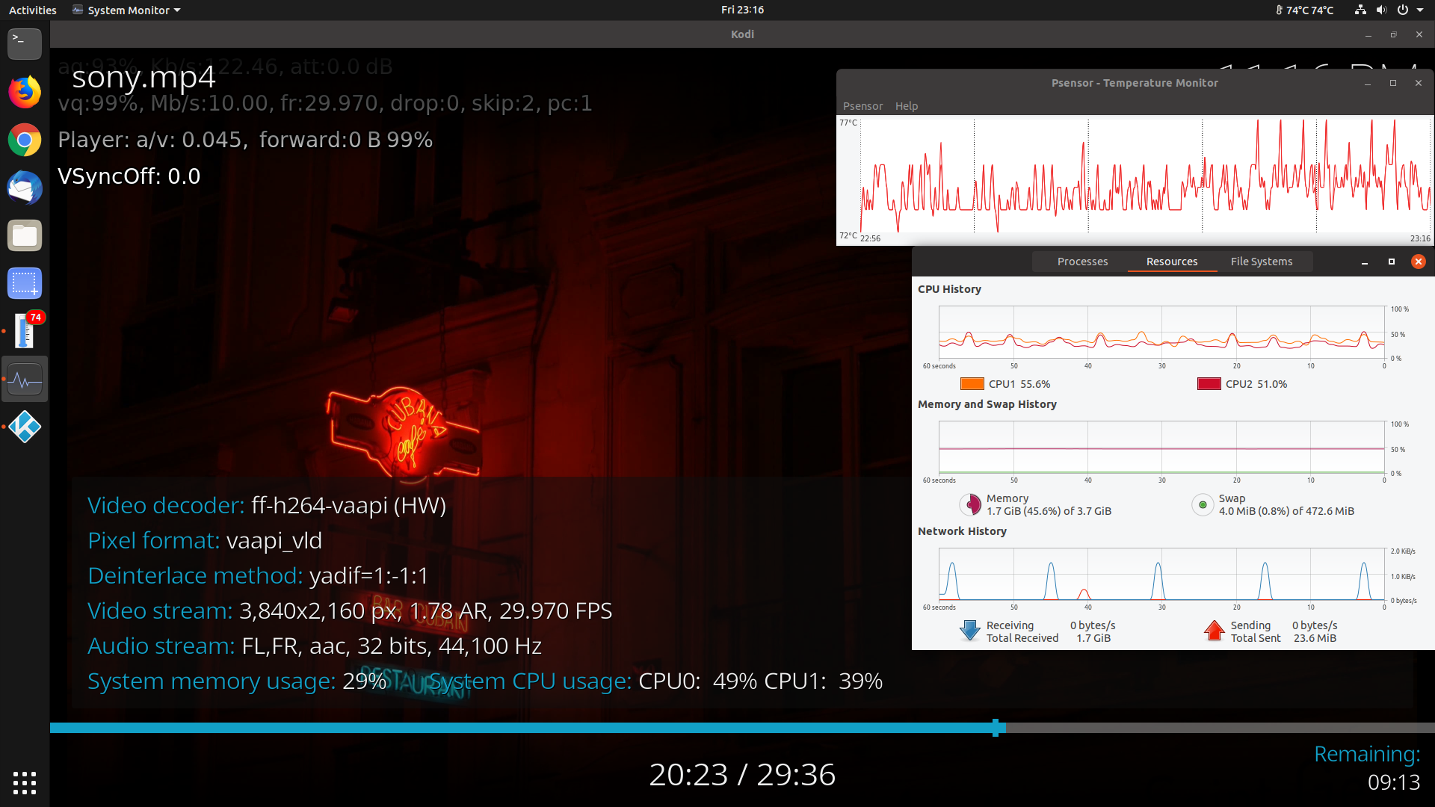Click the 20:23 / 29:36 playback time

pos(742,775)
